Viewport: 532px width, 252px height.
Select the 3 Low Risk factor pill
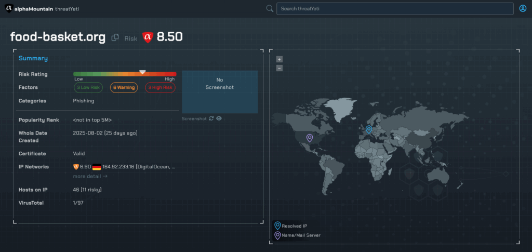[x=88, y=87]
